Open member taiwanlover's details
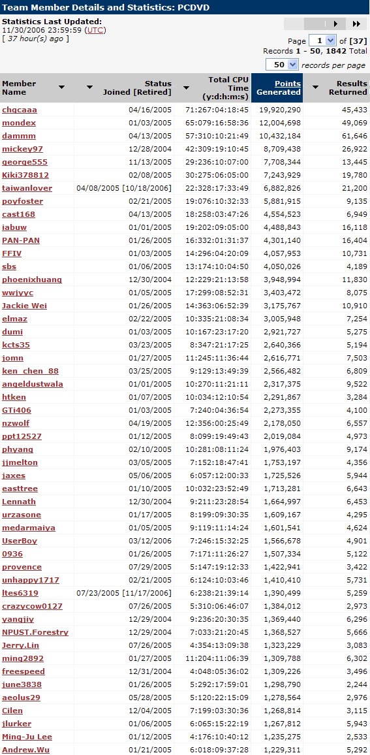 [27, 188]
